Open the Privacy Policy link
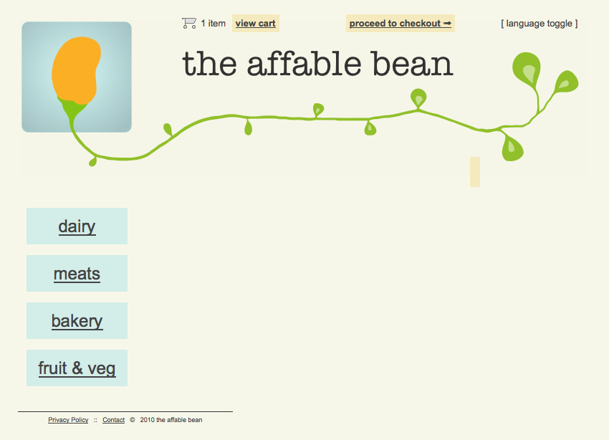609x440 pixels. tap(68, 420)
